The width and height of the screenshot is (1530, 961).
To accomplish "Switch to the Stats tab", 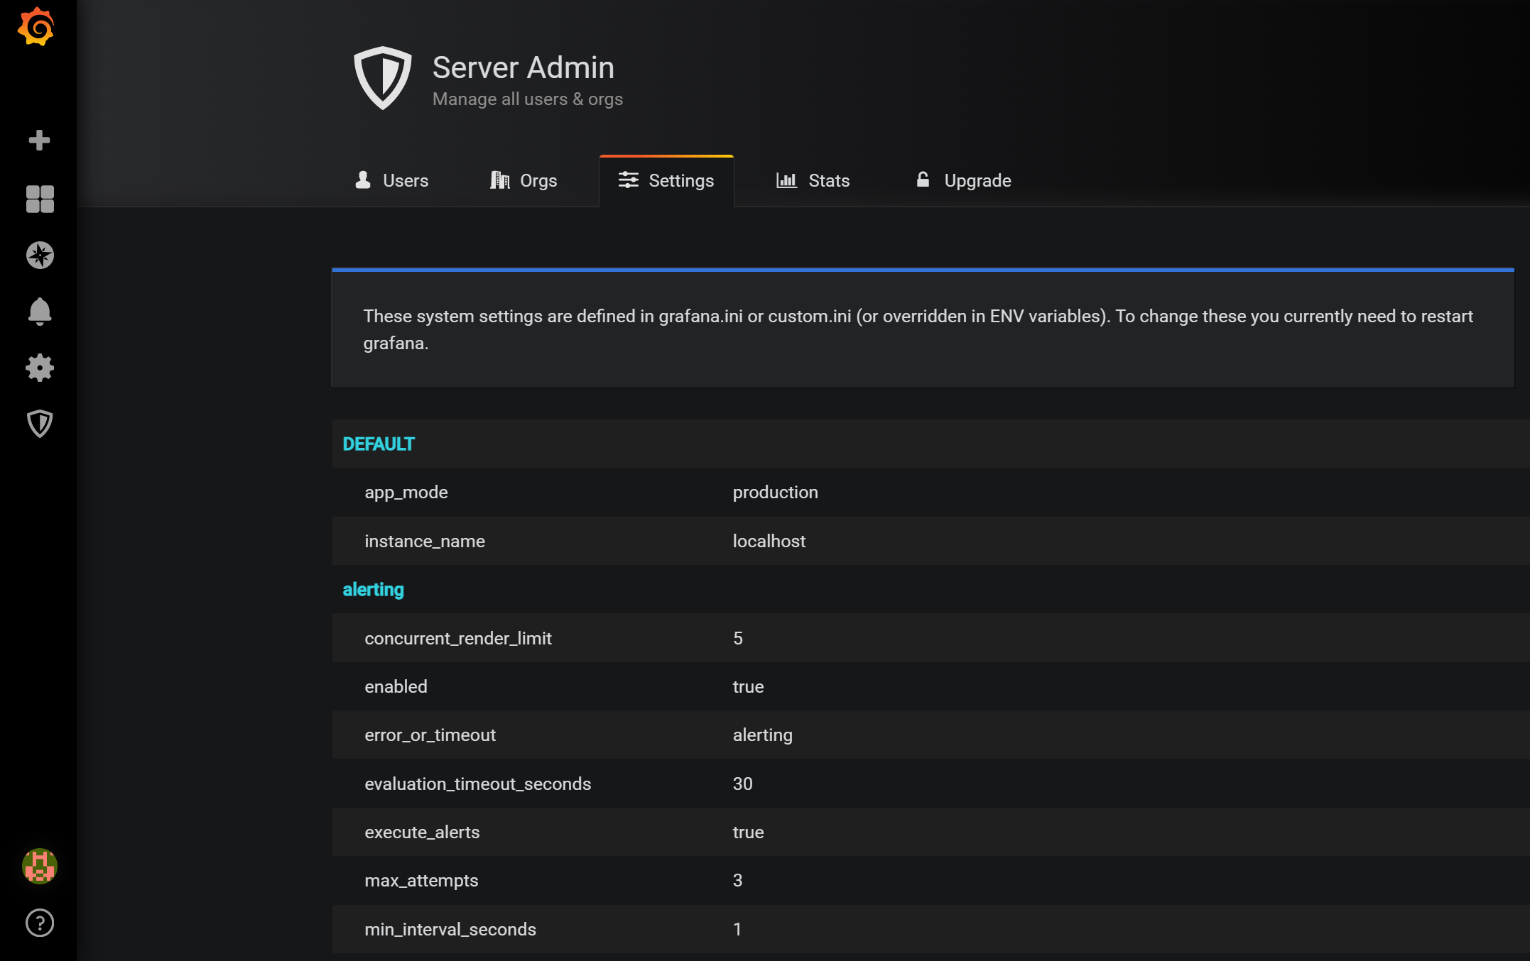I will point(813,181).
